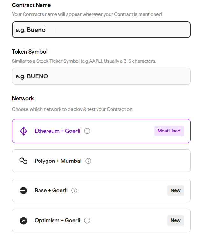This screenshot has height=243, width=209.
Task: Click the Network section heading
Action: click(23, 98)
